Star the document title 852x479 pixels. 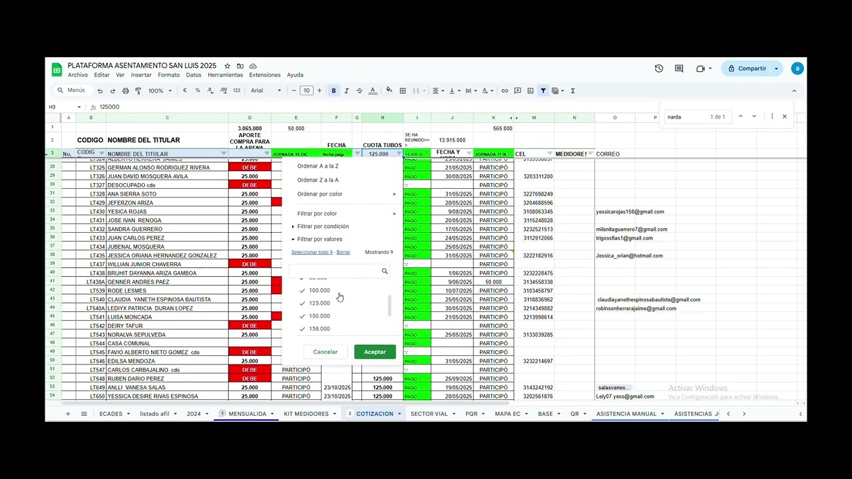tap(227, 66)
